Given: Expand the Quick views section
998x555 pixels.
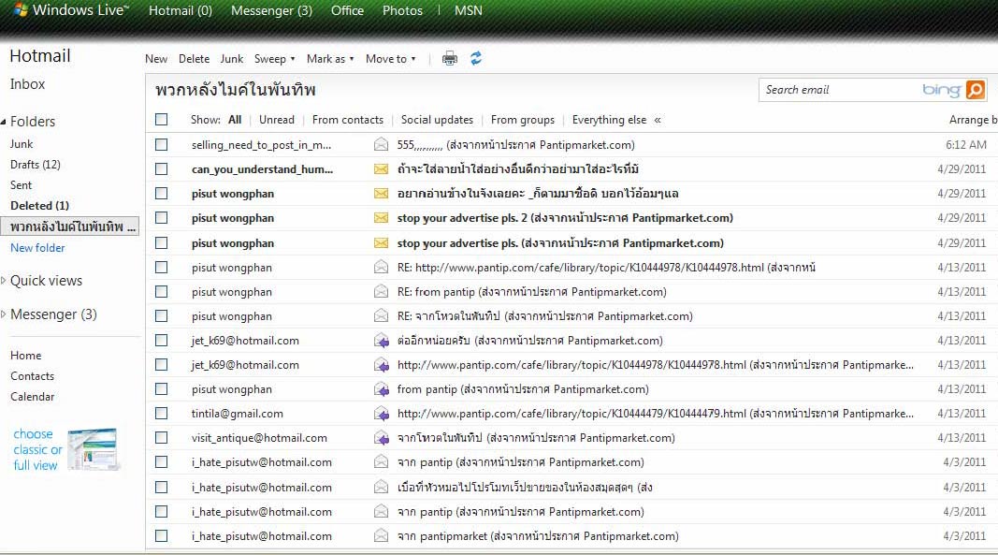Looking at the screenshot, I should [x=3, y=281].
